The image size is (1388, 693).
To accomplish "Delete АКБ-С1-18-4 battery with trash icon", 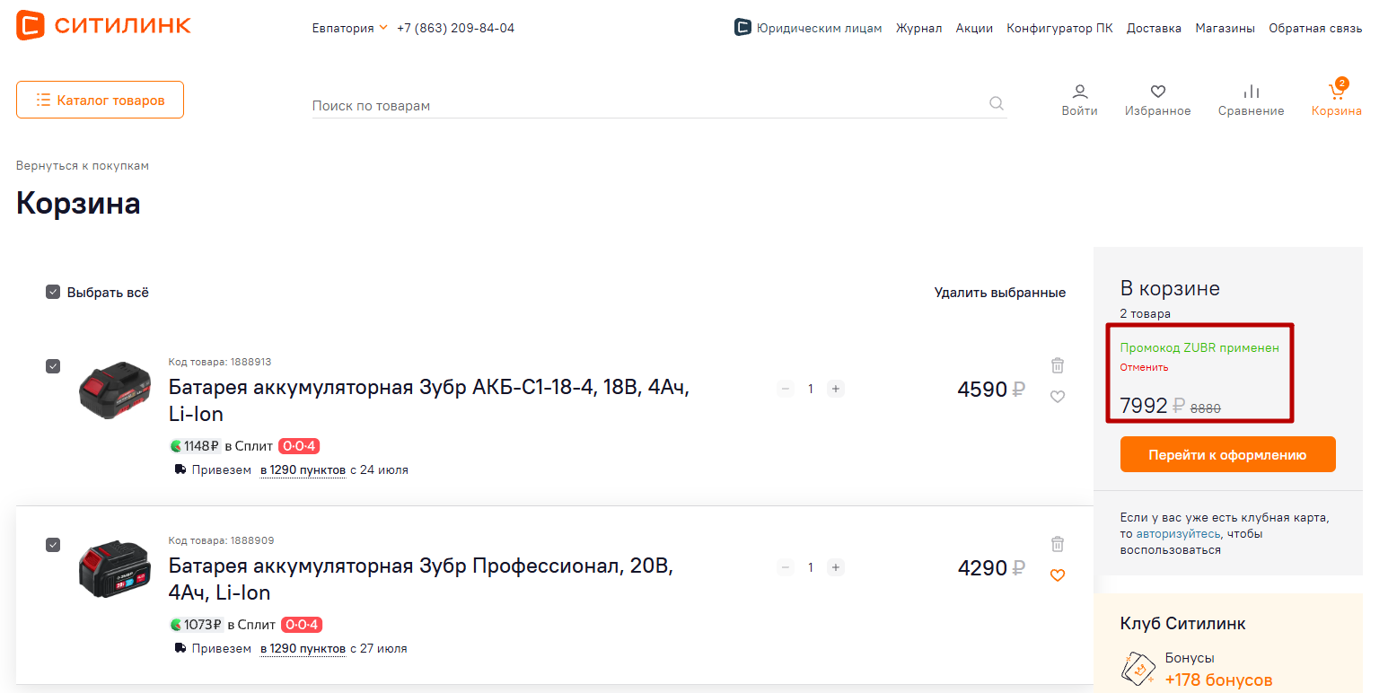I will pyautogui.click(x=1058, y=365).
